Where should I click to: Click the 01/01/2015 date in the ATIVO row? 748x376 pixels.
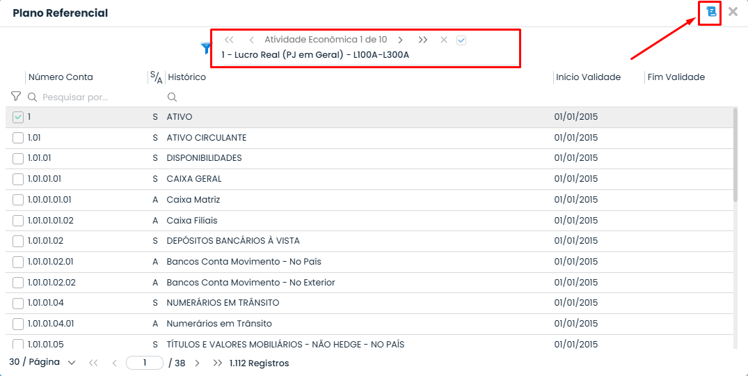576,117
